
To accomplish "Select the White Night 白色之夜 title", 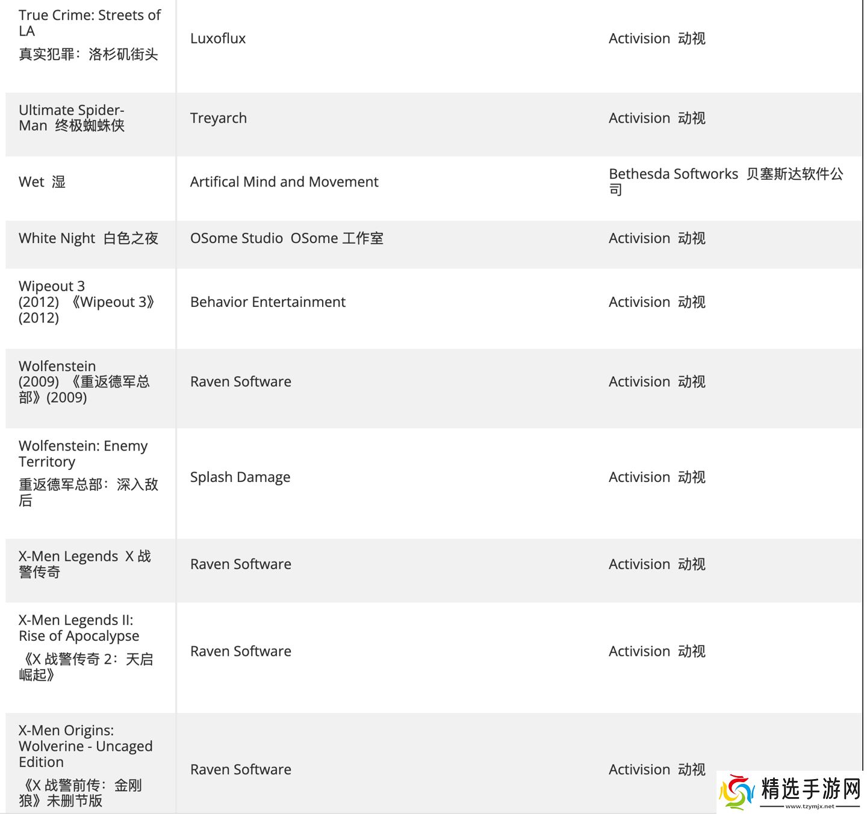I will 89,238.
